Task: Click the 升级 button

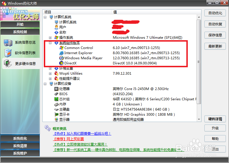Action: [x=215, y=128]
